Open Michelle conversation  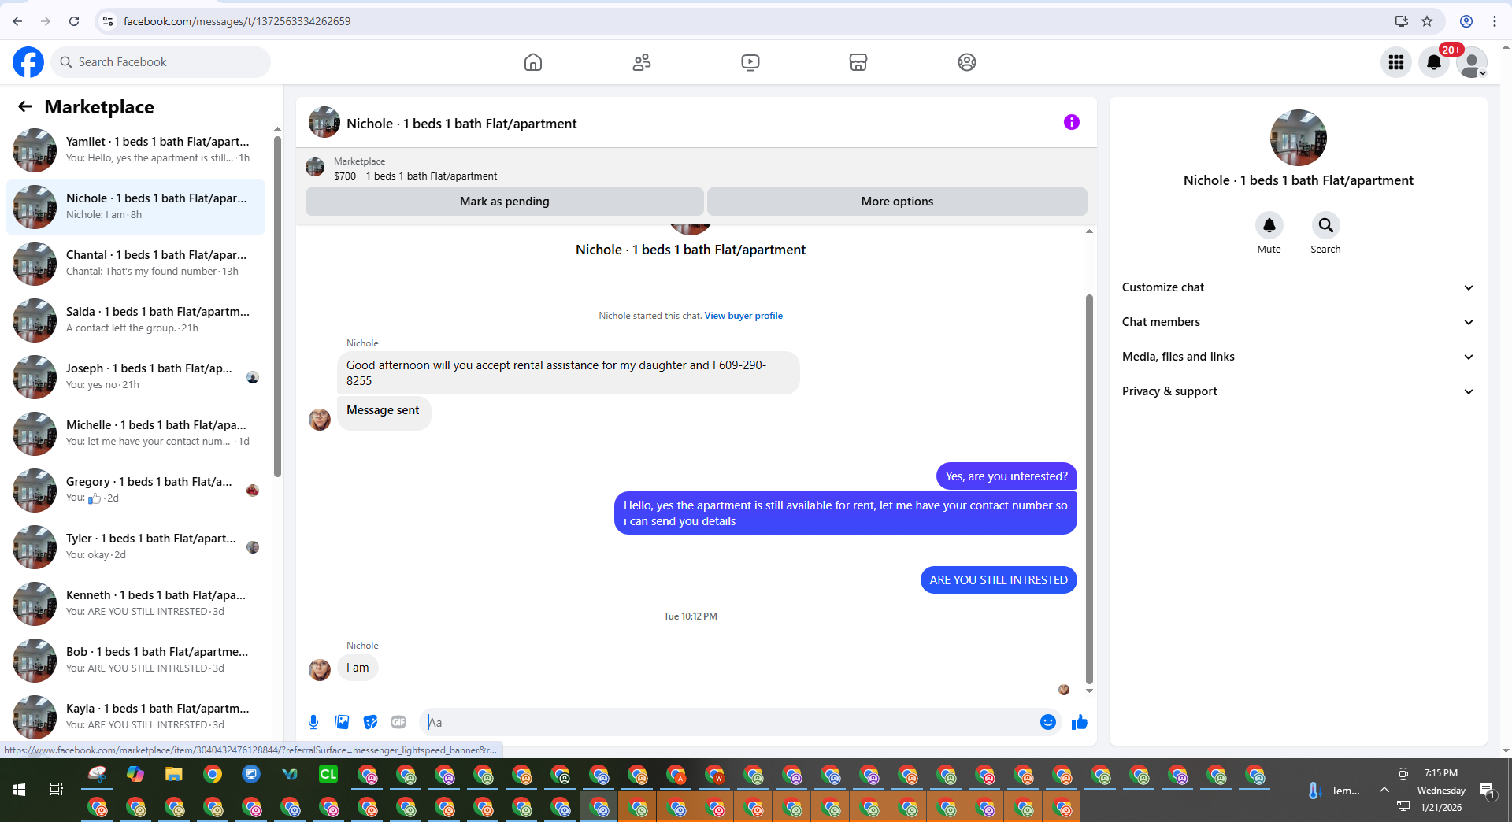(x=135, y=434)
